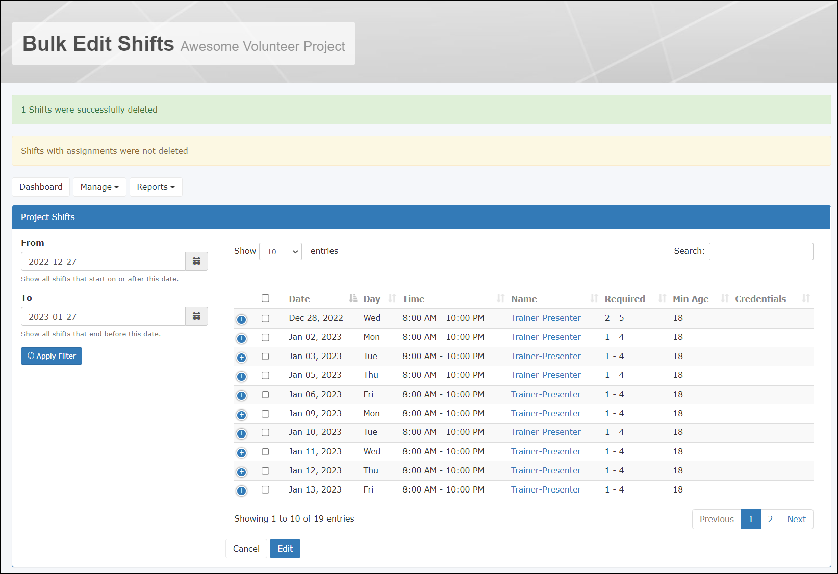Open the calendar picker for the From date
Screen dimensions: 838x574
[196, 261]
